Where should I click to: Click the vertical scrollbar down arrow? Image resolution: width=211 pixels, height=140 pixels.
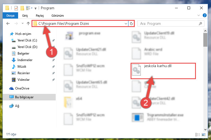205,130
